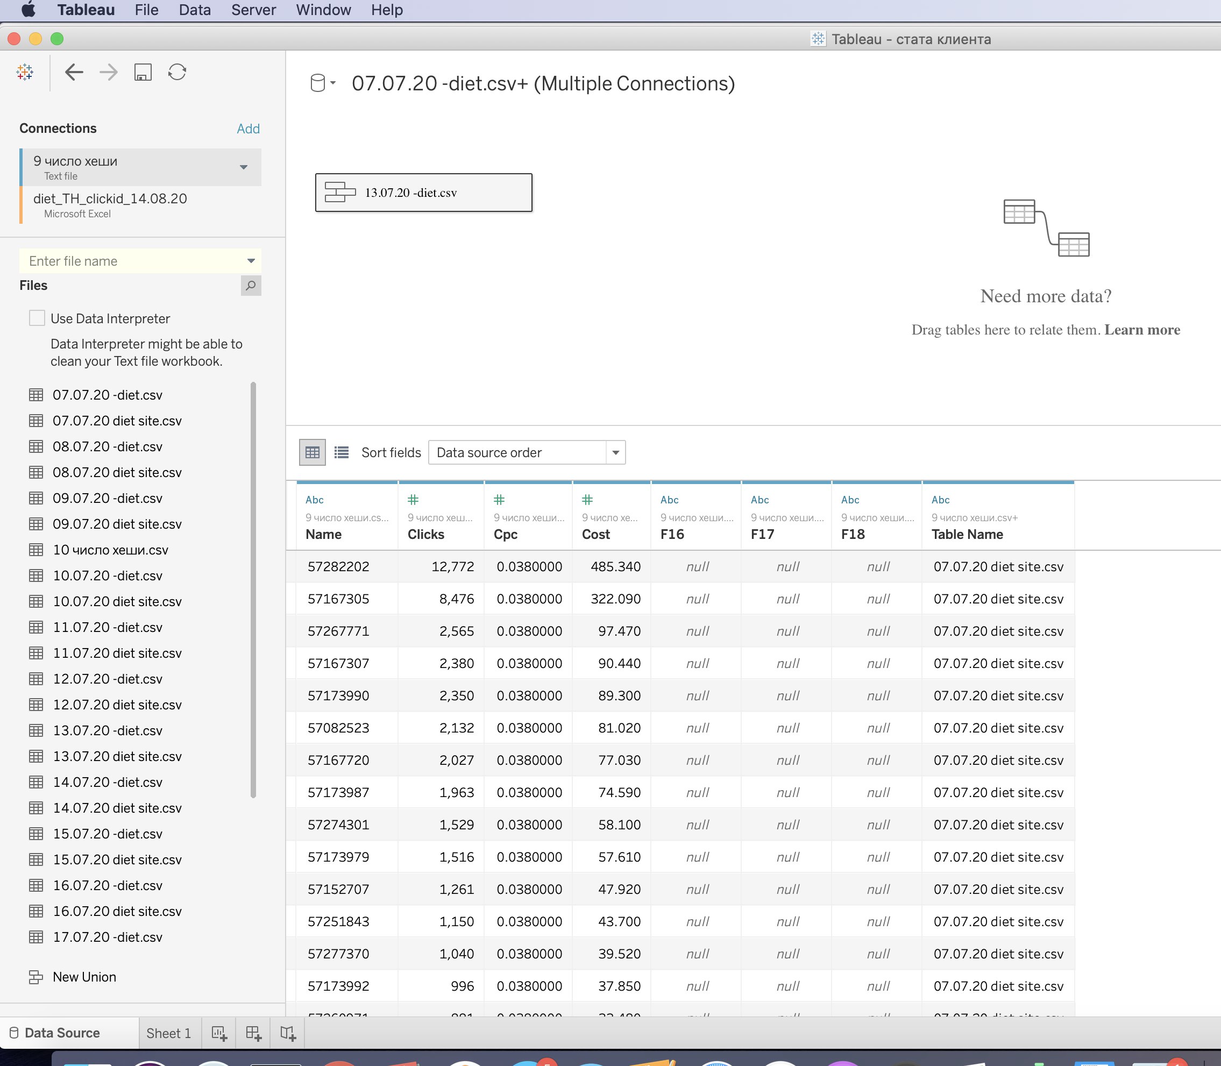This screenshot has width=1221, height=1066.
Task: Switch to the Sheet 1 tab
Action: coord(169,1033)
